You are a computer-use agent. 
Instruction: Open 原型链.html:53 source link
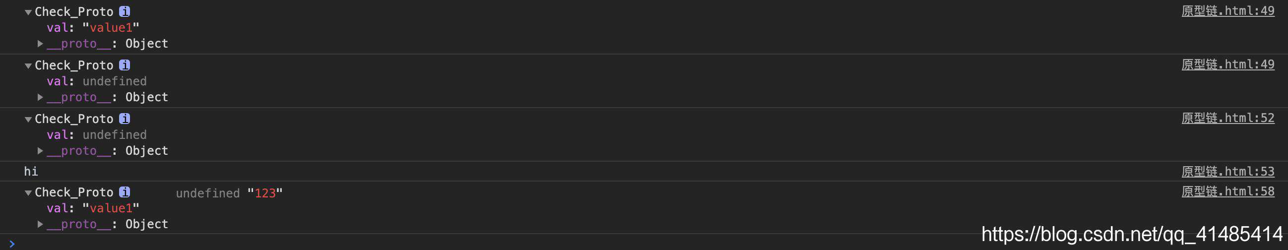pyautogui.click(x=1227, y=172)
